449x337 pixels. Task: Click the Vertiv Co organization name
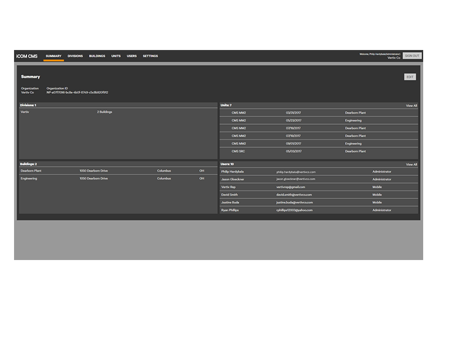pyautogui.click(x=28, y=93)
